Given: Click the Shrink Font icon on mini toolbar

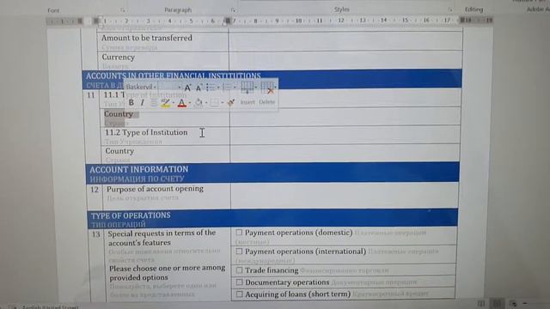Looking at the screenshot, I should (x=199, y=88).
